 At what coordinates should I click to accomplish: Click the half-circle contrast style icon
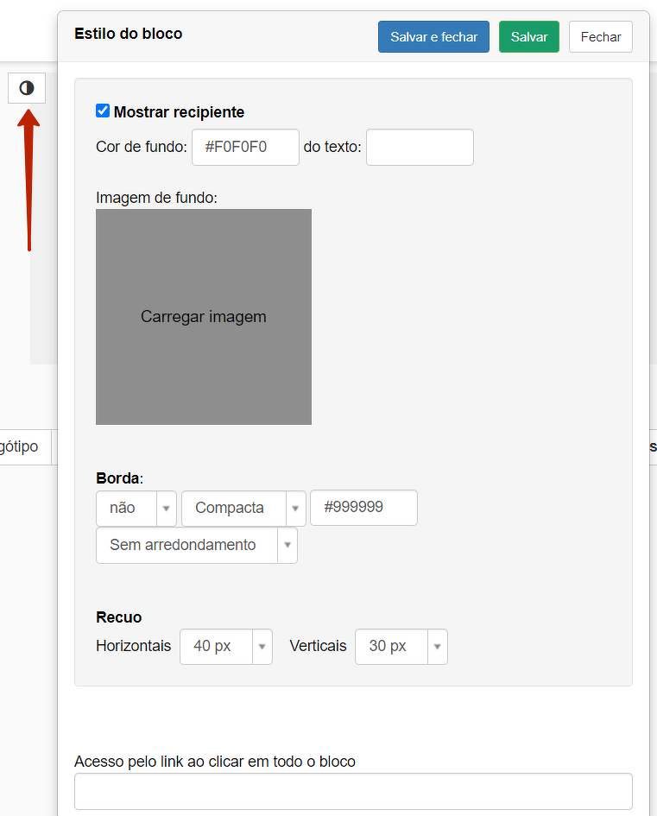click(27, 88)
